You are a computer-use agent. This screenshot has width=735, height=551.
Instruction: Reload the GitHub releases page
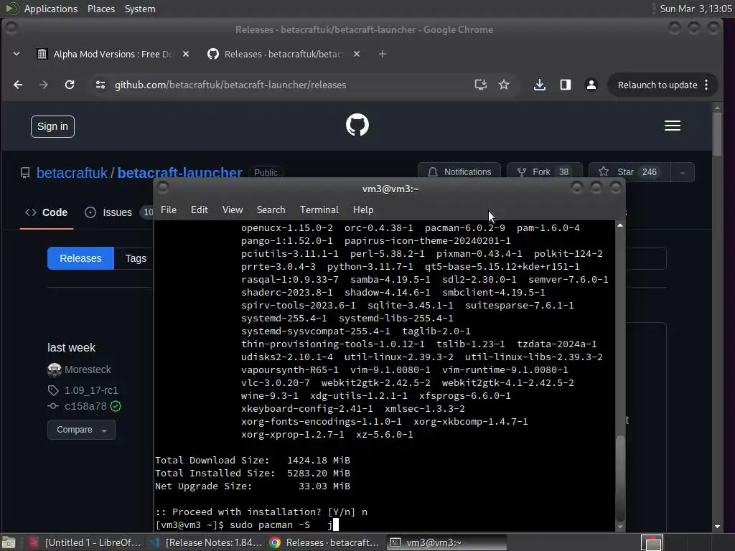pos(70,85)
